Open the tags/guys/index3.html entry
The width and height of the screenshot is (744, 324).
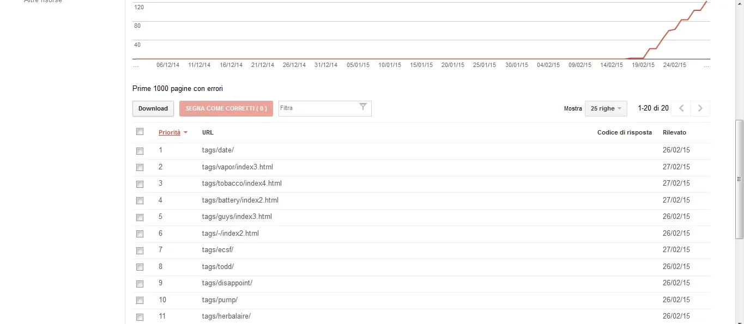[x=237, y=216]
